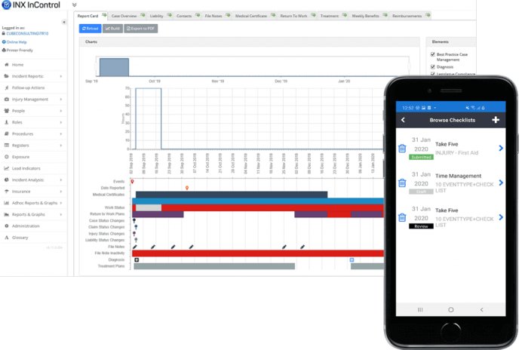Open the dropdown chevron beside INX InControl
Screen dimensions: 525x350
click(75, 5)
